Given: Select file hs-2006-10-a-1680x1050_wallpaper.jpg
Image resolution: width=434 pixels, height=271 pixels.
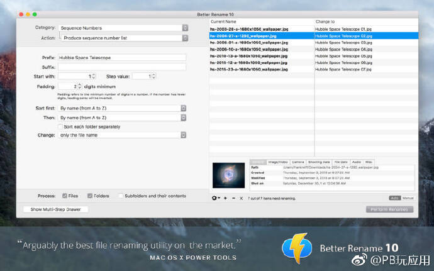Looking at the screenshot, I should coord(249,49).
